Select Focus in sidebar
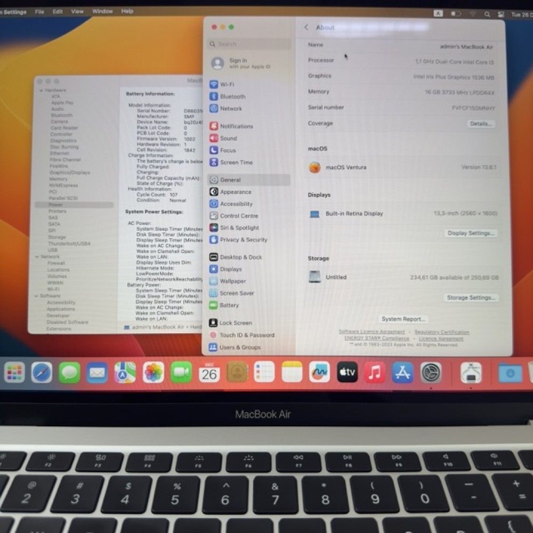This screenshot has height=533, width=533. coord(222,150)
